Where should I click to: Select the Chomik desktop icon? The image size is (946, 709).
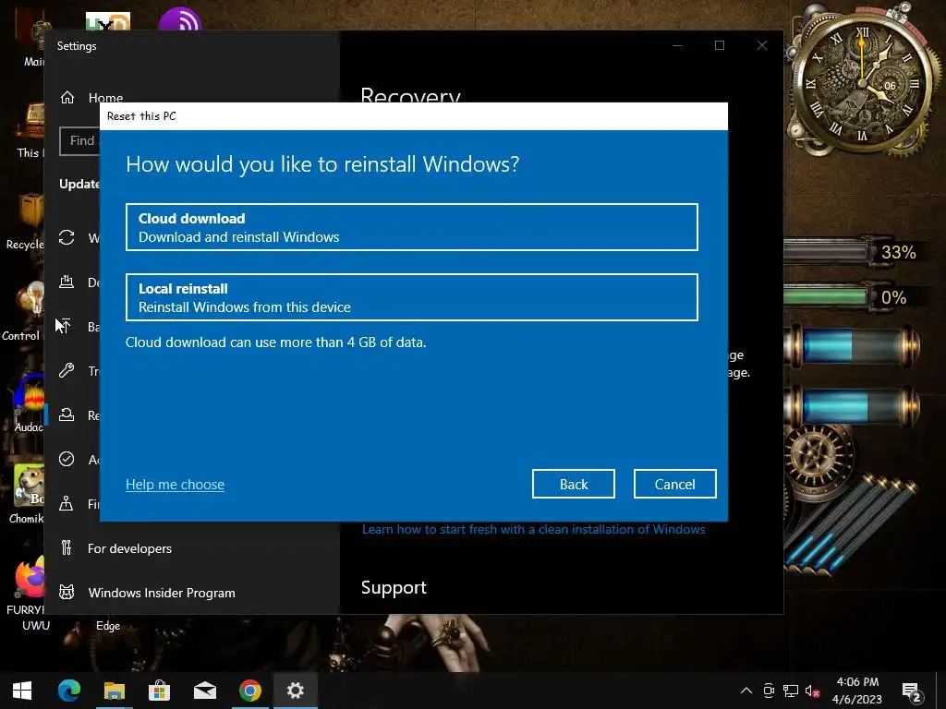click(x=29, y=485)
